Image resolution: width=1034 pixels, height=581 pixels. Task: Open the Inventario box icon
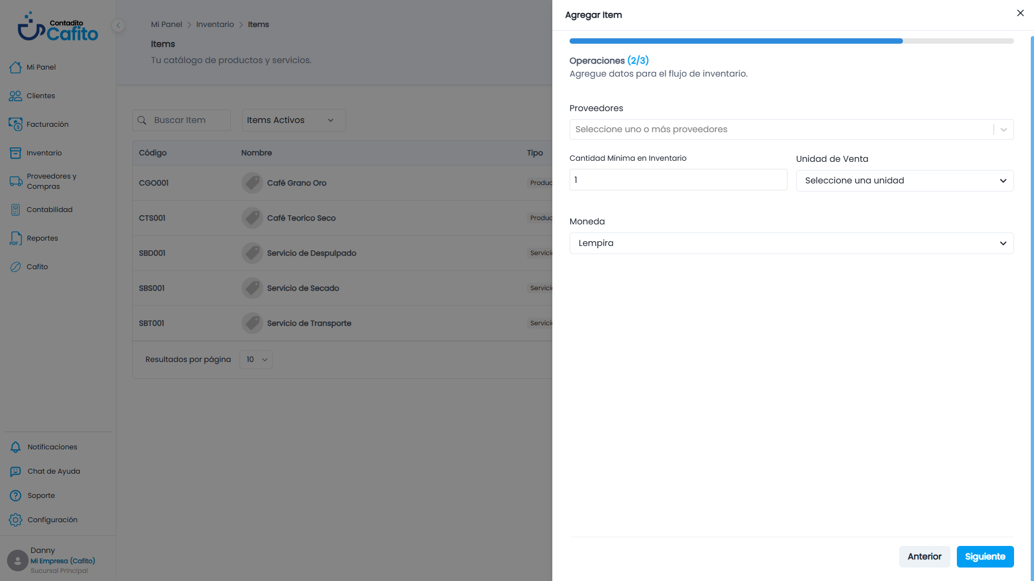[x=15, y=153]
